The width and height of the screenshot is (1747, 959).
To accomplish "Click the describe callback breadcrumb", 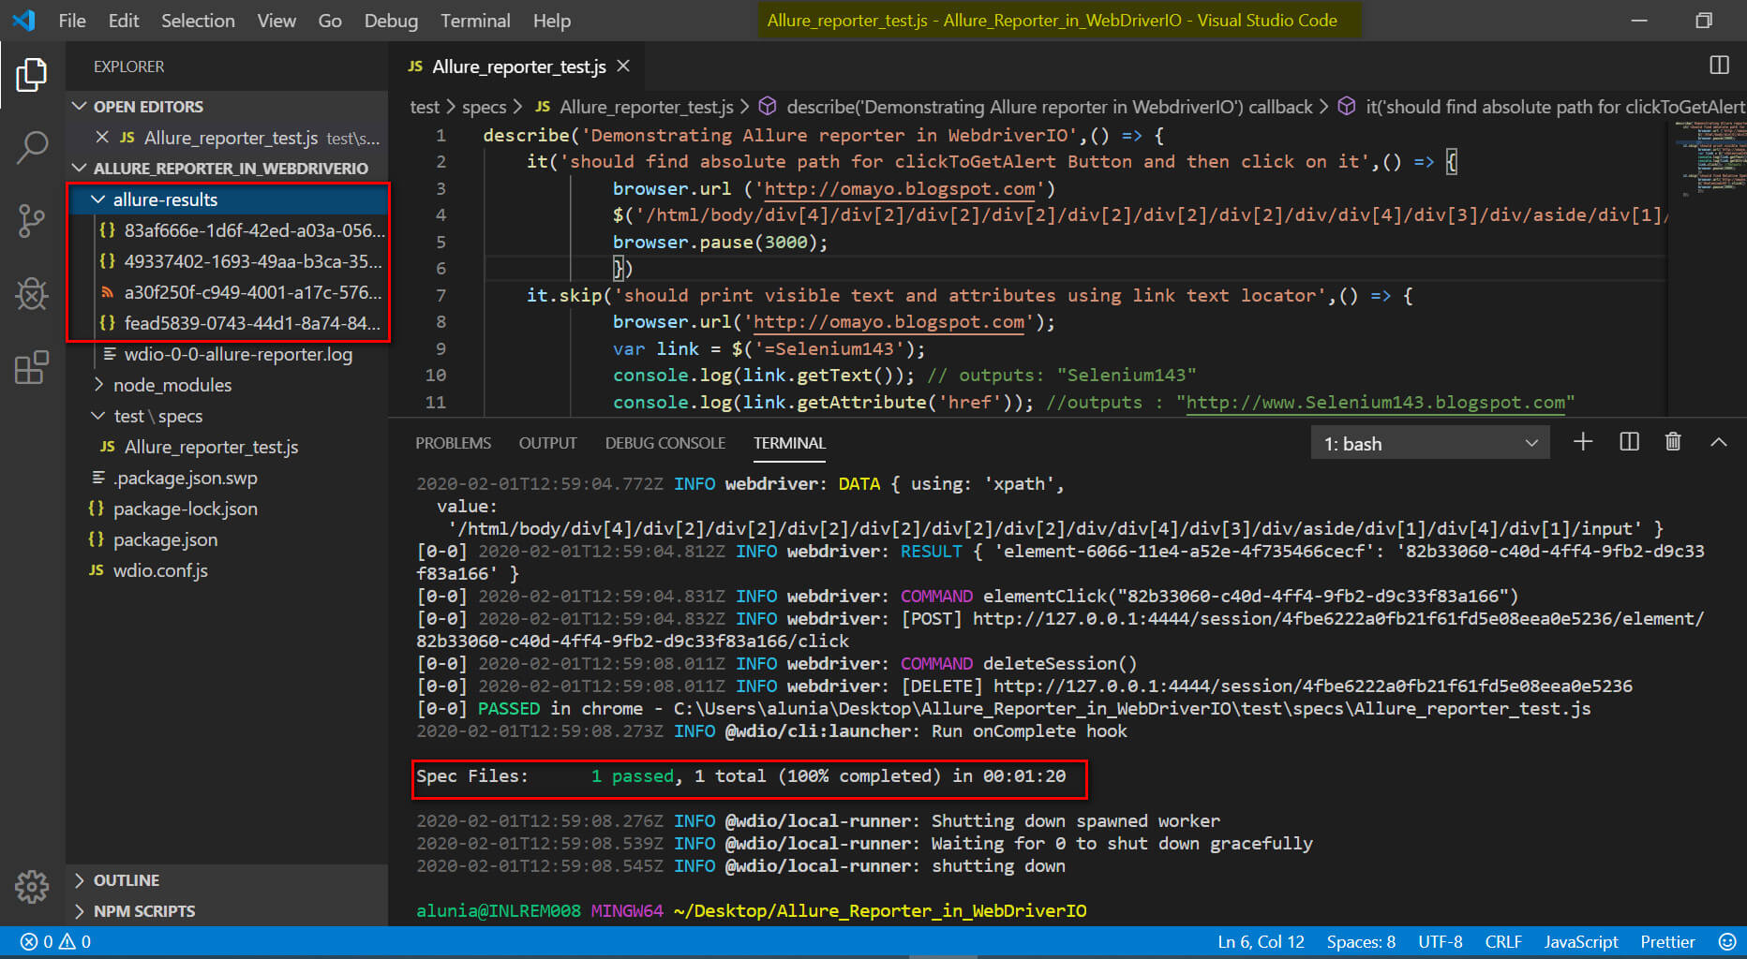I will click(x=1036, y=107).
